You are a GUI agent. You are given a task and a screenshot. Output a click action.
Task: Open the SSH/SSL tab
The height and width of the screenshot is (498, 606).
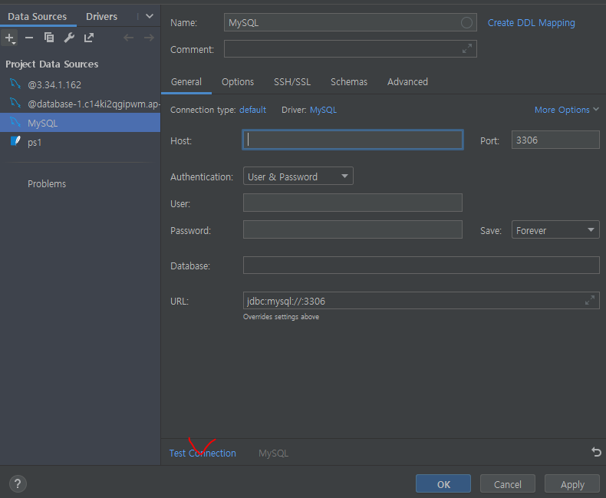[x=292, y=82]
